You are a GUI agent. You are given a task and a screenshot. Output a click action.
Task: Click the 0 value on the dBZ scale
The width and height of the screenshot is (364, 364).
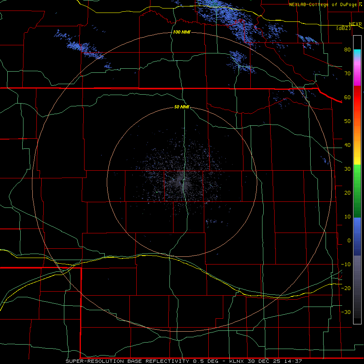(x=349, y=241)
